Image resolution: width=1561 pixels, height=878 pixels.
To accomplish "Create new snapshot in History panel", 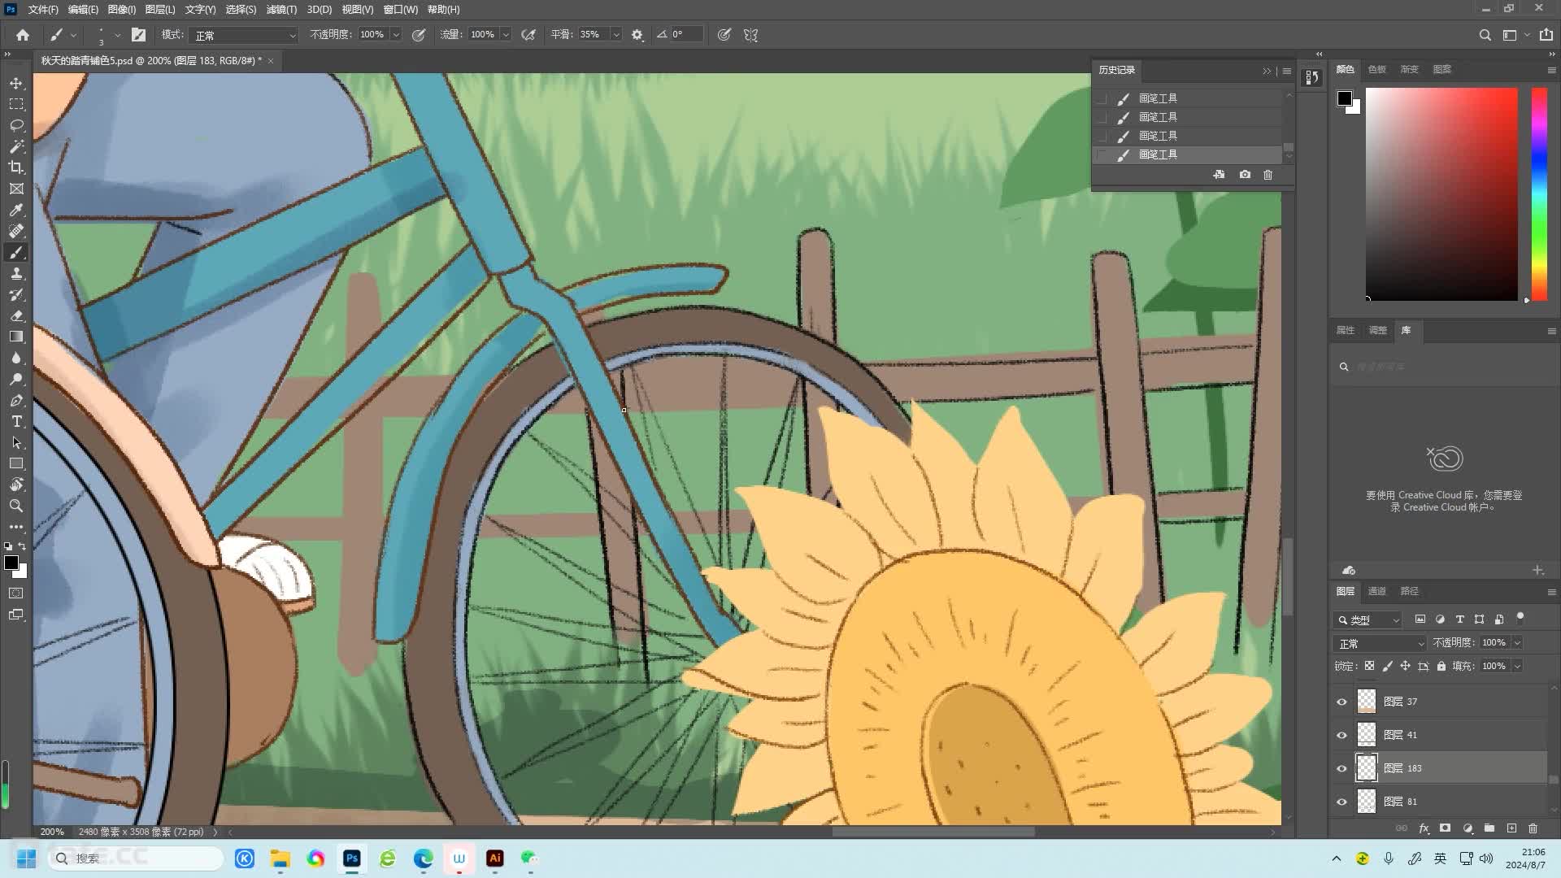I will point(1245,175).
